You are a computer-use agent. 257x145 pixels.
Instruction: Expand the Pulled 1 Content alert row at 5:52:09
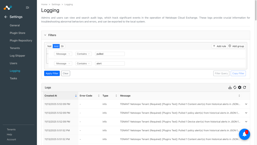pyautogui.click(x=246, y=104)
